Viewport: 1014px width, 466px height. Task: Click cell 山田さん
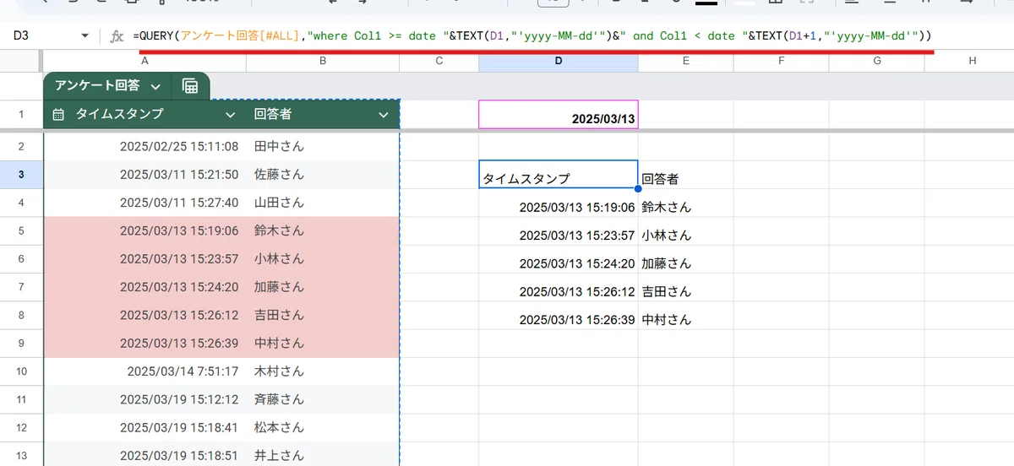click(323, 203)
